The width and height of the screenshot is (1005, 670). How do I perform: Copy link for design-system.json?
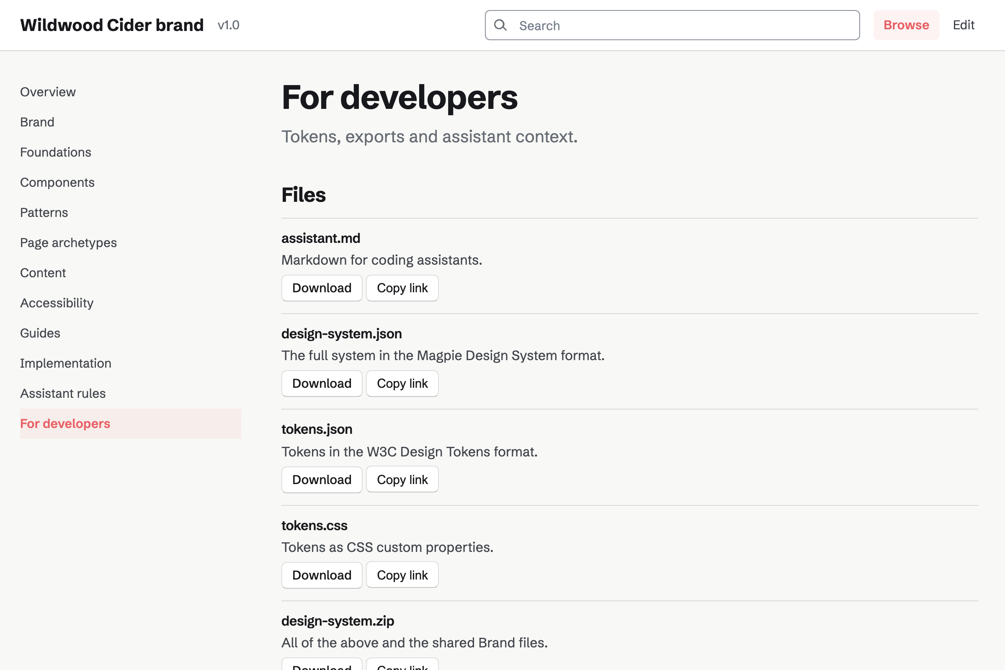pos(402,384)
